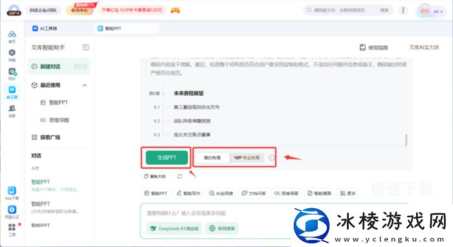Click the SVIP4 profile avatar at top left

pos(14,10)
